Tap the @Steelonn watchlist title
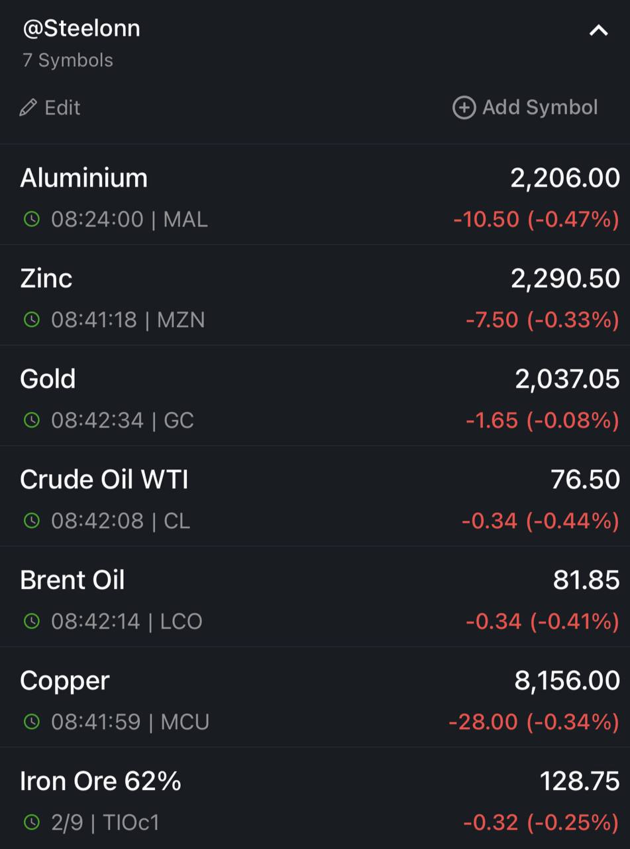Screen dimensions: 630x849 81,29
